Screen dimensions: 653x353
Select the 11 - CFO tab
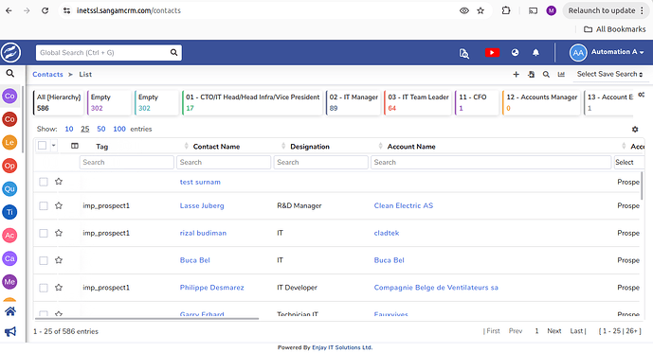coord(477,102)
